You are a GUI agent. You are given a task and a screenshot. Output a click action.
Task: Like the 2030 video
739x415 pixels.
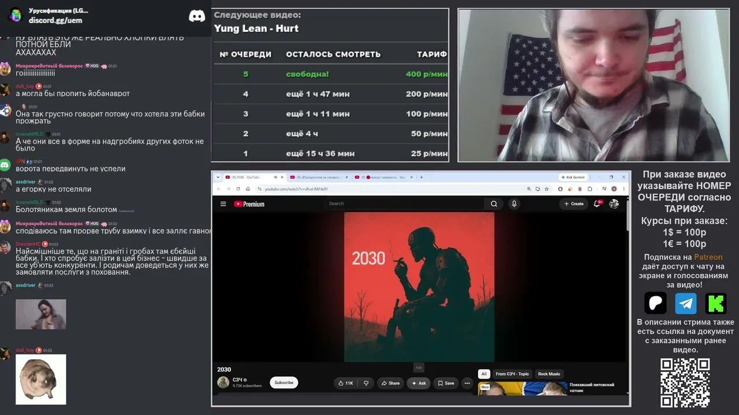click(345, 383)
